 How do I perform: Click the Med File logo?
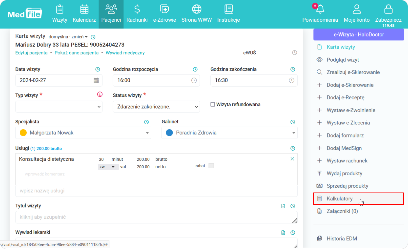click(x=25, y=13)
